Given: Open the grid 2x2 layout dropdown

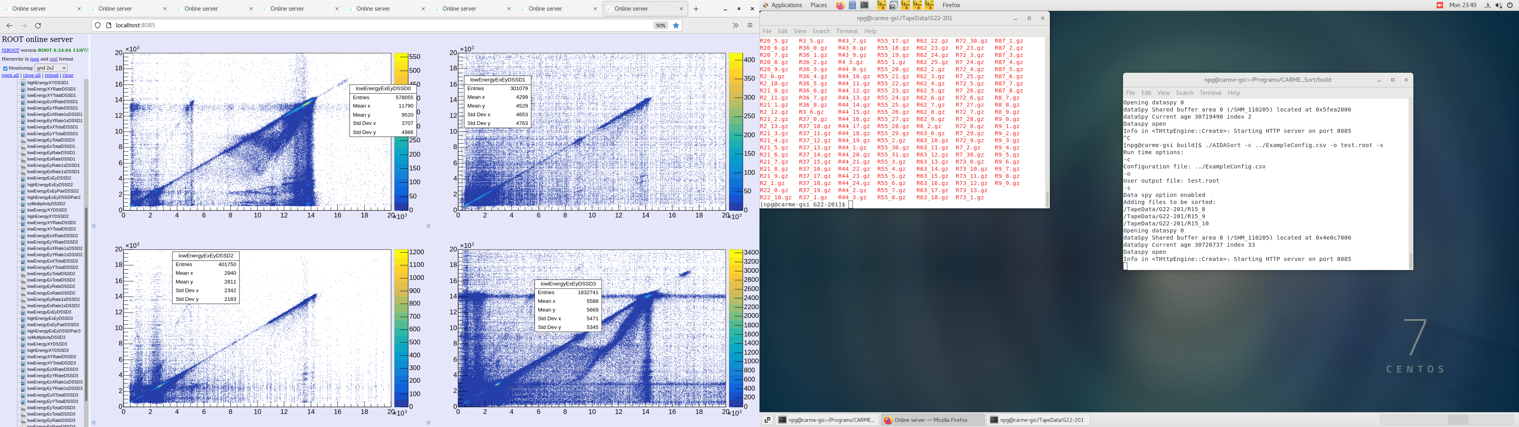Looking at the screenshot, I should click(x=51, y=68).
